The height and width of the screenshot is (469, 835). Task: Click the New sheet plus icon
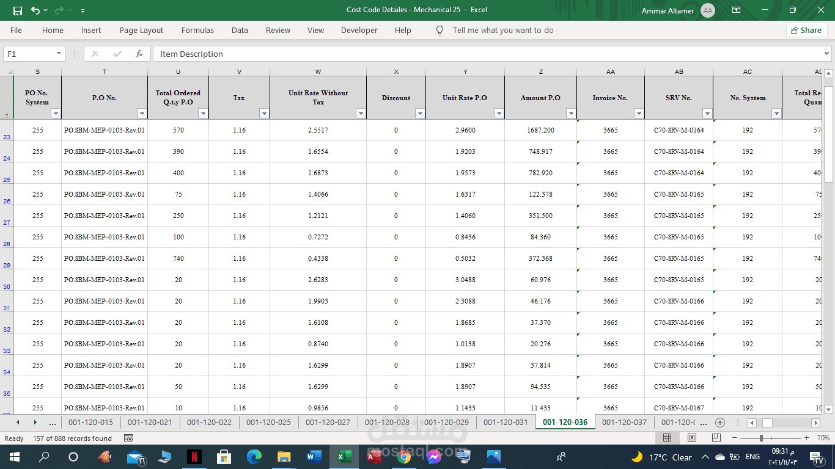pyautogui.click(x=720, y=423)
